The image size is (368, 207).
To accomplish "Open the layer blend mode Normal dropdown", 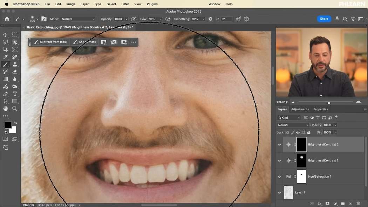I will [x=293, y=125].
